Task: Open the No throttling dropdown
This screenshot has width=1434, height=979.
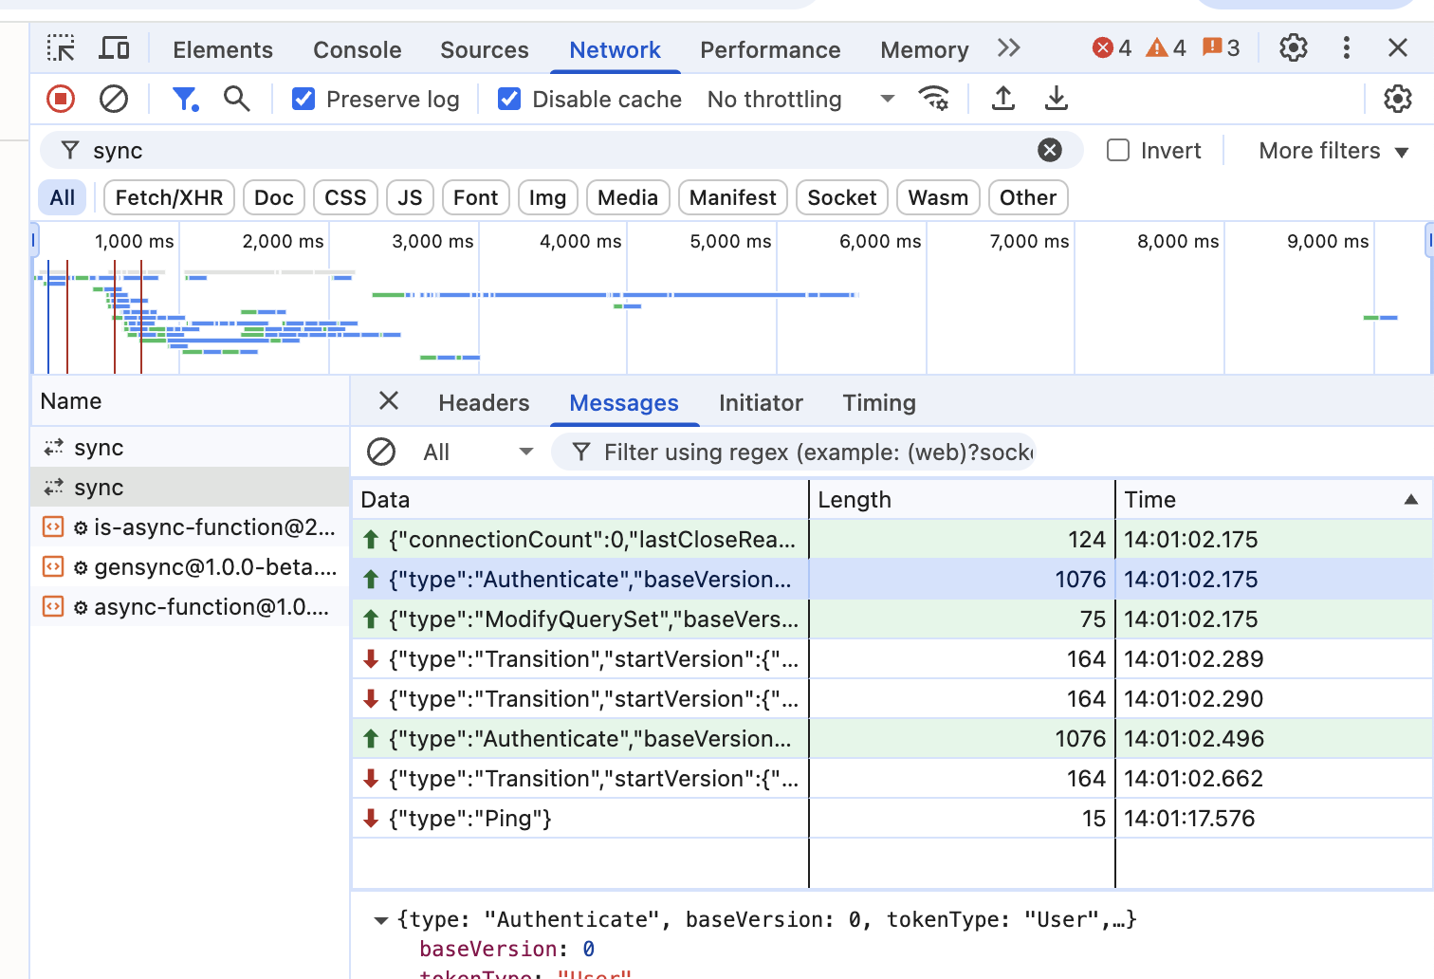Action: (x=800, y=99)
